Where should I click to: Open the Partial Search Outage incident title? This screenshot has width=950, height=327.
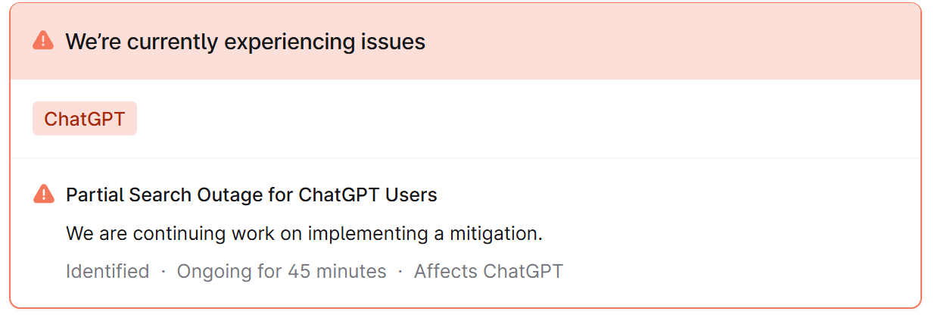point(251,195)
